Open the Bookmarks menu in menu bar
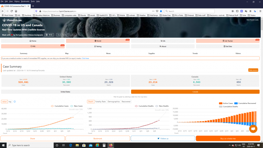Screen dimensions: 263x148 (25, 1)
